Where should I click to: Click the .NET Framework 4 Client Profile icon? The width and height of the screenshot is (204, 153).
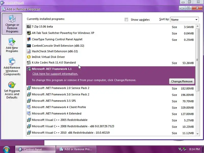tap(29, 107)
